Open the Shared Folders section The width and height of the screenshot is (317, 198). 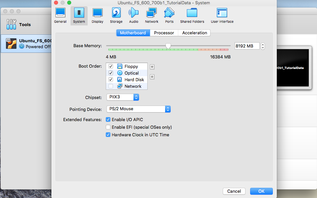[192, 16]
